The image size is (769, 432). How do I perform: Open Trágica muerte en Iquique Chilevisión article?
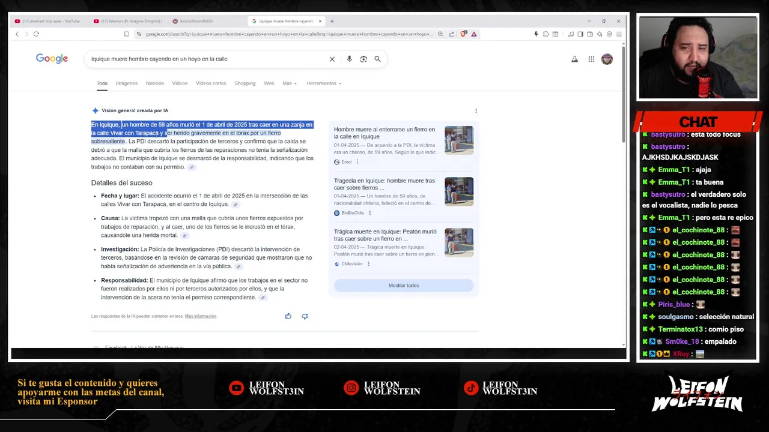click(385, 235)
